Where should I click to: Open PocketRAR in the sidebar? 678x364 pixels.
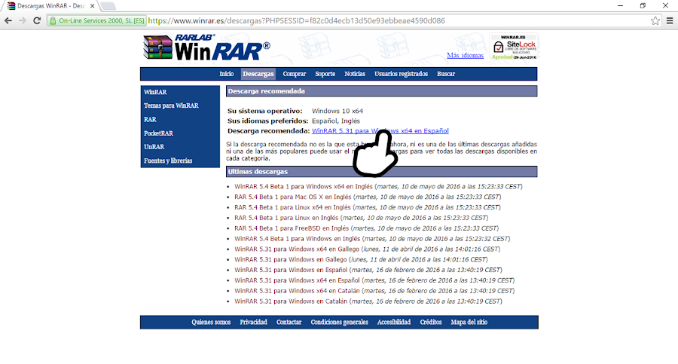158,133
